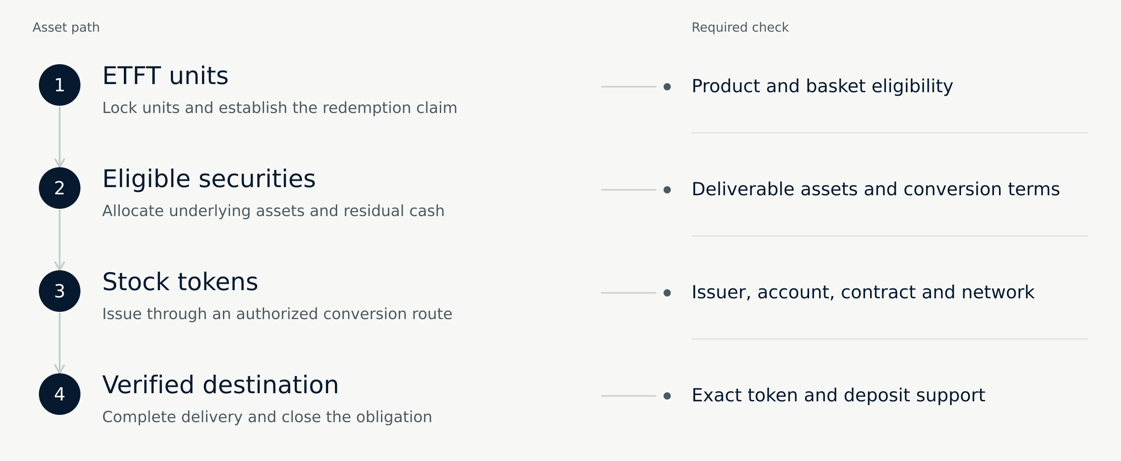The width and height of the screenshot is (1121, 461).
Task: Click the Required check column label
Action: [740, 28]
